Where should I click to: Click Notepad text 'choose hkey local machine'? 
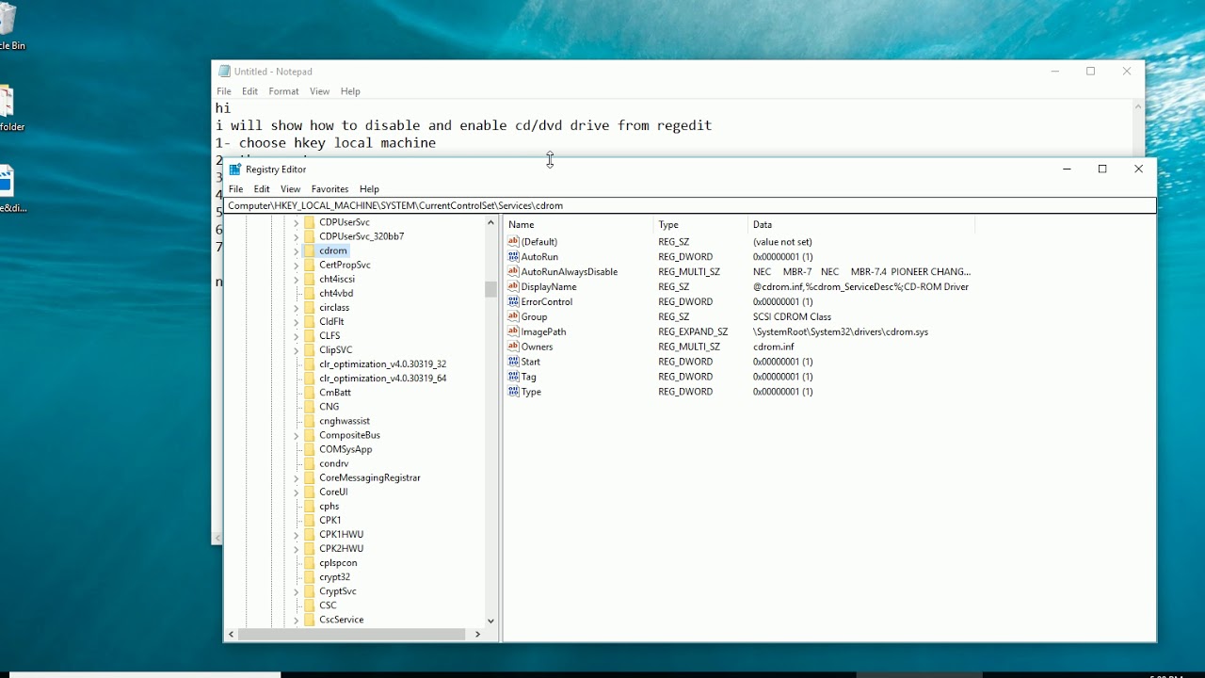[x=337, y=143]
